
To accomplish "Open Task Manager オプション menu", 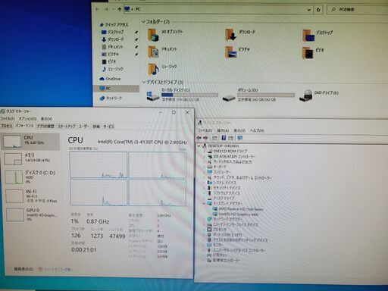I will pyautogui.click(x=27, y=118).
